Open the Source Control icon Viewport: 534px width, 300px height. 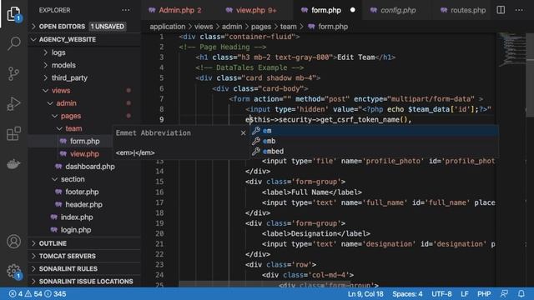click(x=13, y=73)
